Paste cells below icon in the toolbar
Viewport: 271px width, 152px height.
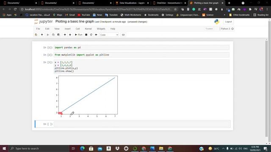tap(59, 35)
